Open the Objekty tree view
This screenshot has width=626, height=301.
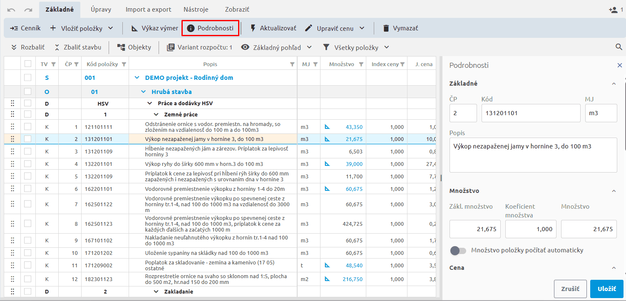pyautogui.click(x=134, y=47)
